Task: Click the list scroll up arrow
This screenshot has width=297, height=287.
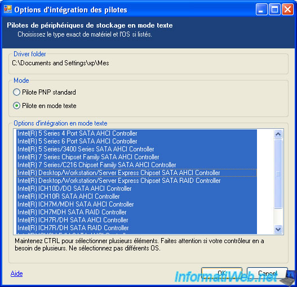Action: click(x=278, y=134)
